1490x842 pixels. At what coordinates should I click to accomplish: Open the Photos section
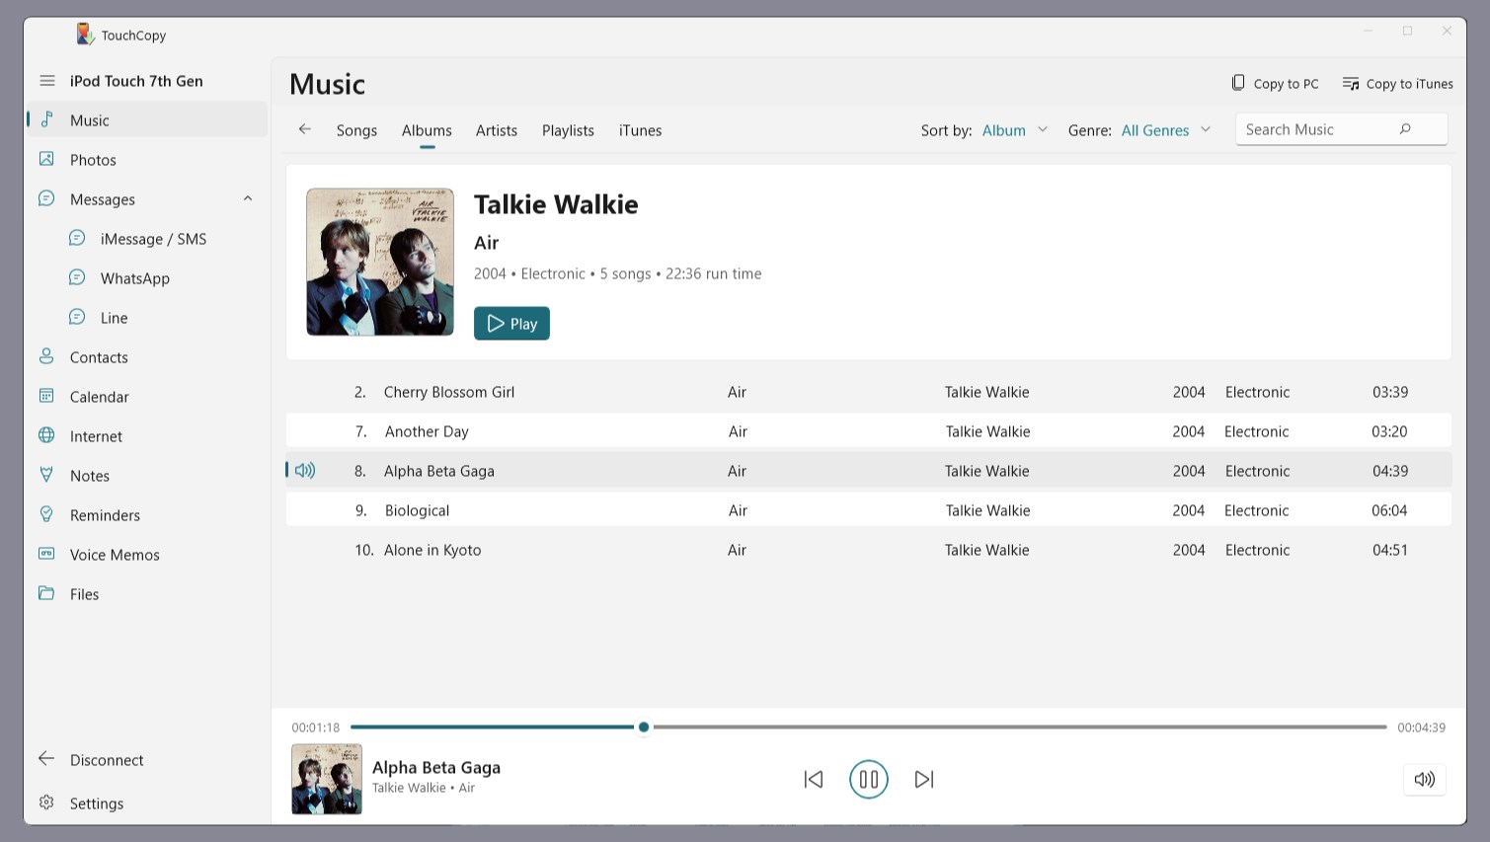(146, 160)
